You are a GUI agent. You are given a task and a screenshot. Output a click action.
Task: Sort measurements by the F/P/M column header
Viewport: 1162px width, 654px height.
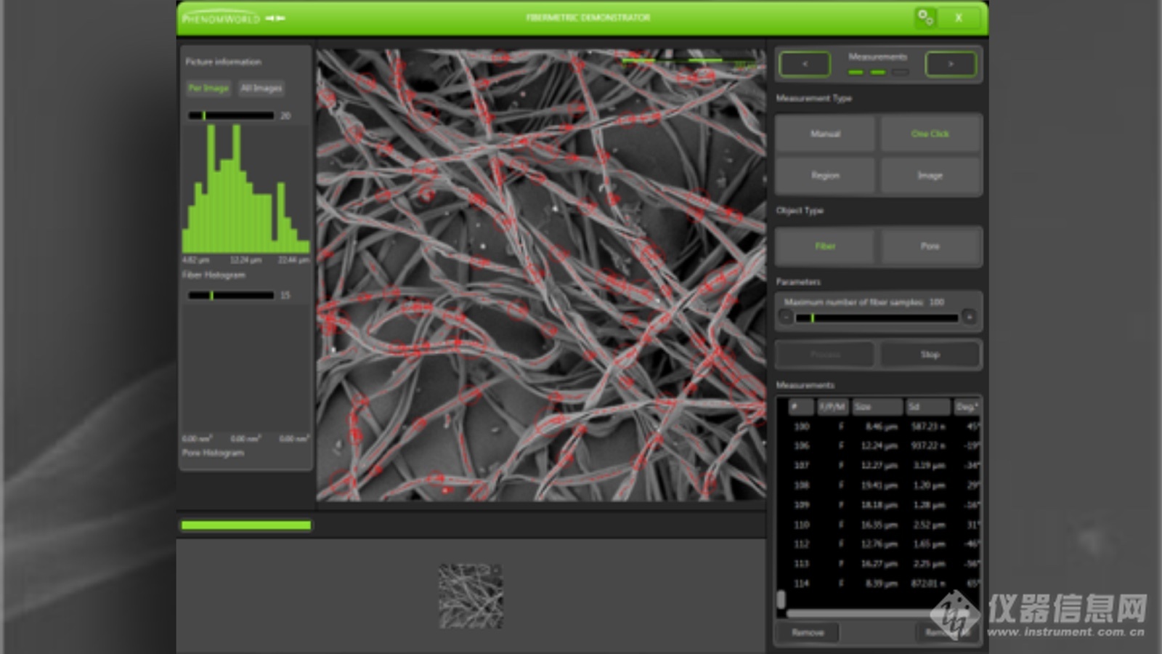click(832, 406)
